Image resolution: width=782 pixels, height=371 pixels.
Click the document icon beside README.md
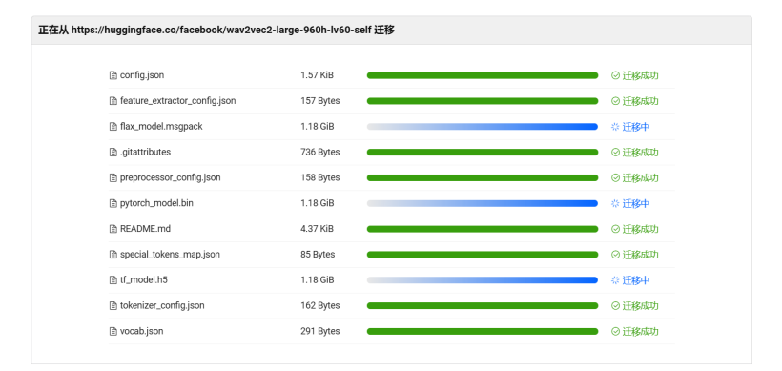pos(113,229)
